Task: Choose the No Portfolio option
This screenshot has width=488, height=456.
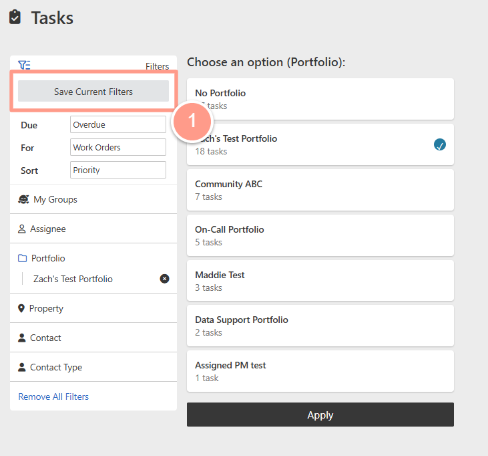Action: [x=320, y=99]
